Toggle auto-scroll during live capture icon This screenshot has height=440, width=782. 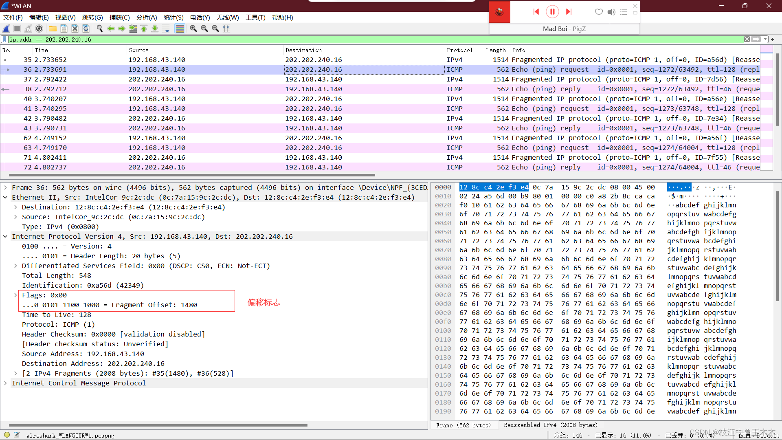[166, 29]
